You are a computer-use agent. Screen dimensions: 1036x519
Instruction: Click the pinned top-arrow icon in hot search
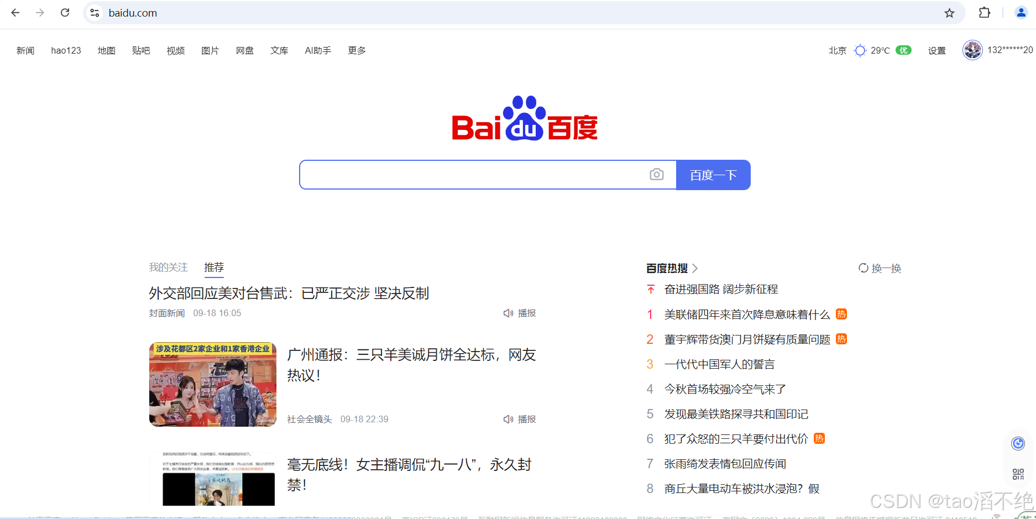click(651, 289)
